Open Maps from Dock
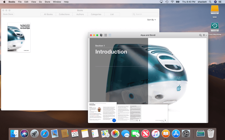 105,134
